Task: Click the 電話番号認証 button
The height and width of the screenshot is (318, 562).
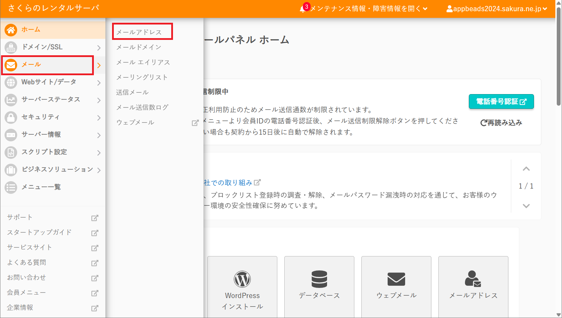Action: coord(501,101)
